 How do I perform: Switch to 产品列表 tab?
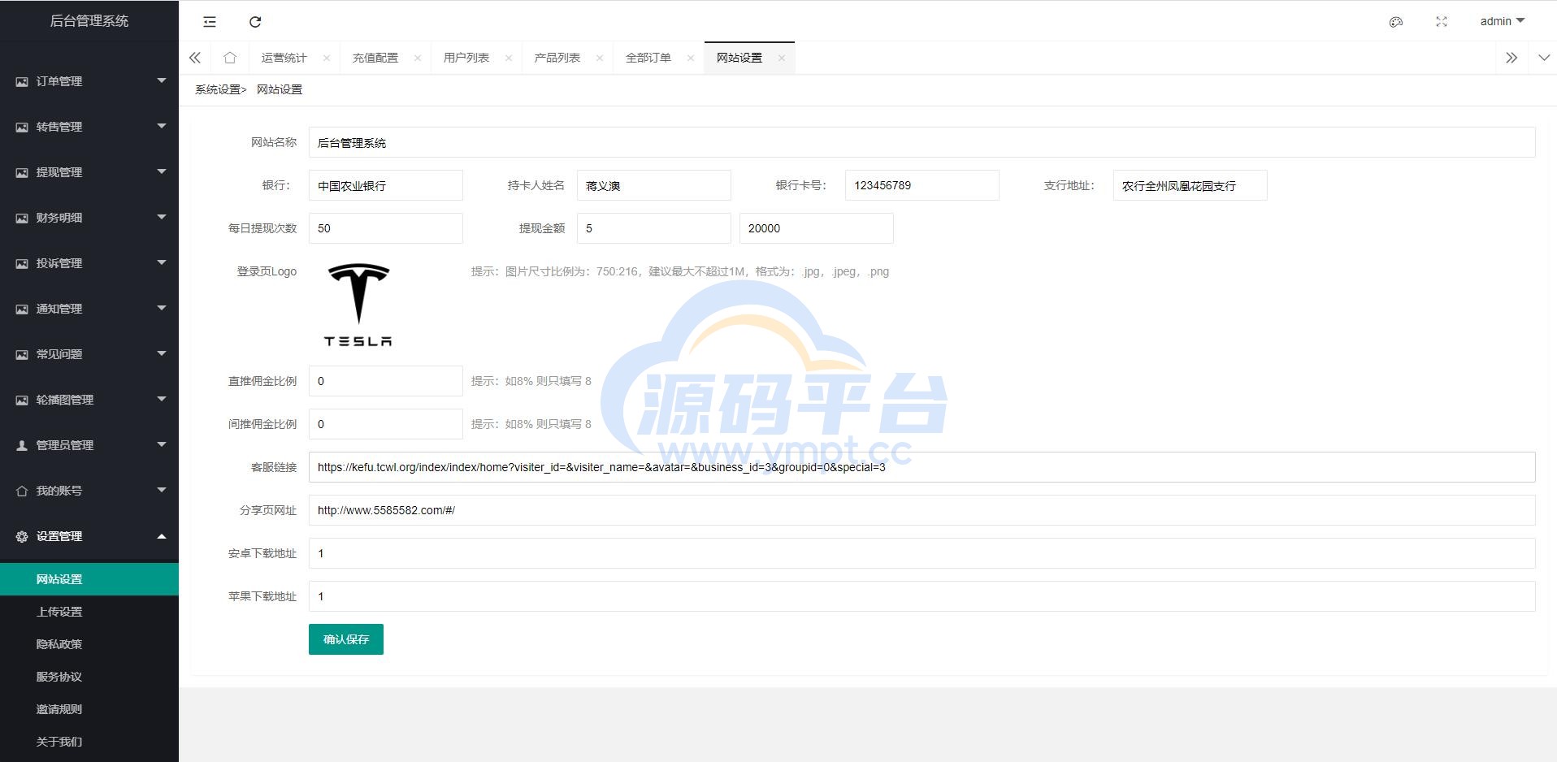(x=557, y=58)
